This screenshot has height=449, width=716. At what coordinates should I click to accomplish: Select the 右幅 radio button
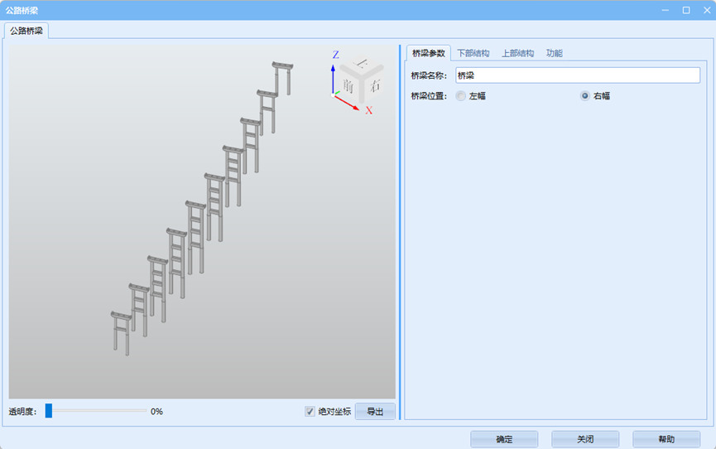[585, 96]
